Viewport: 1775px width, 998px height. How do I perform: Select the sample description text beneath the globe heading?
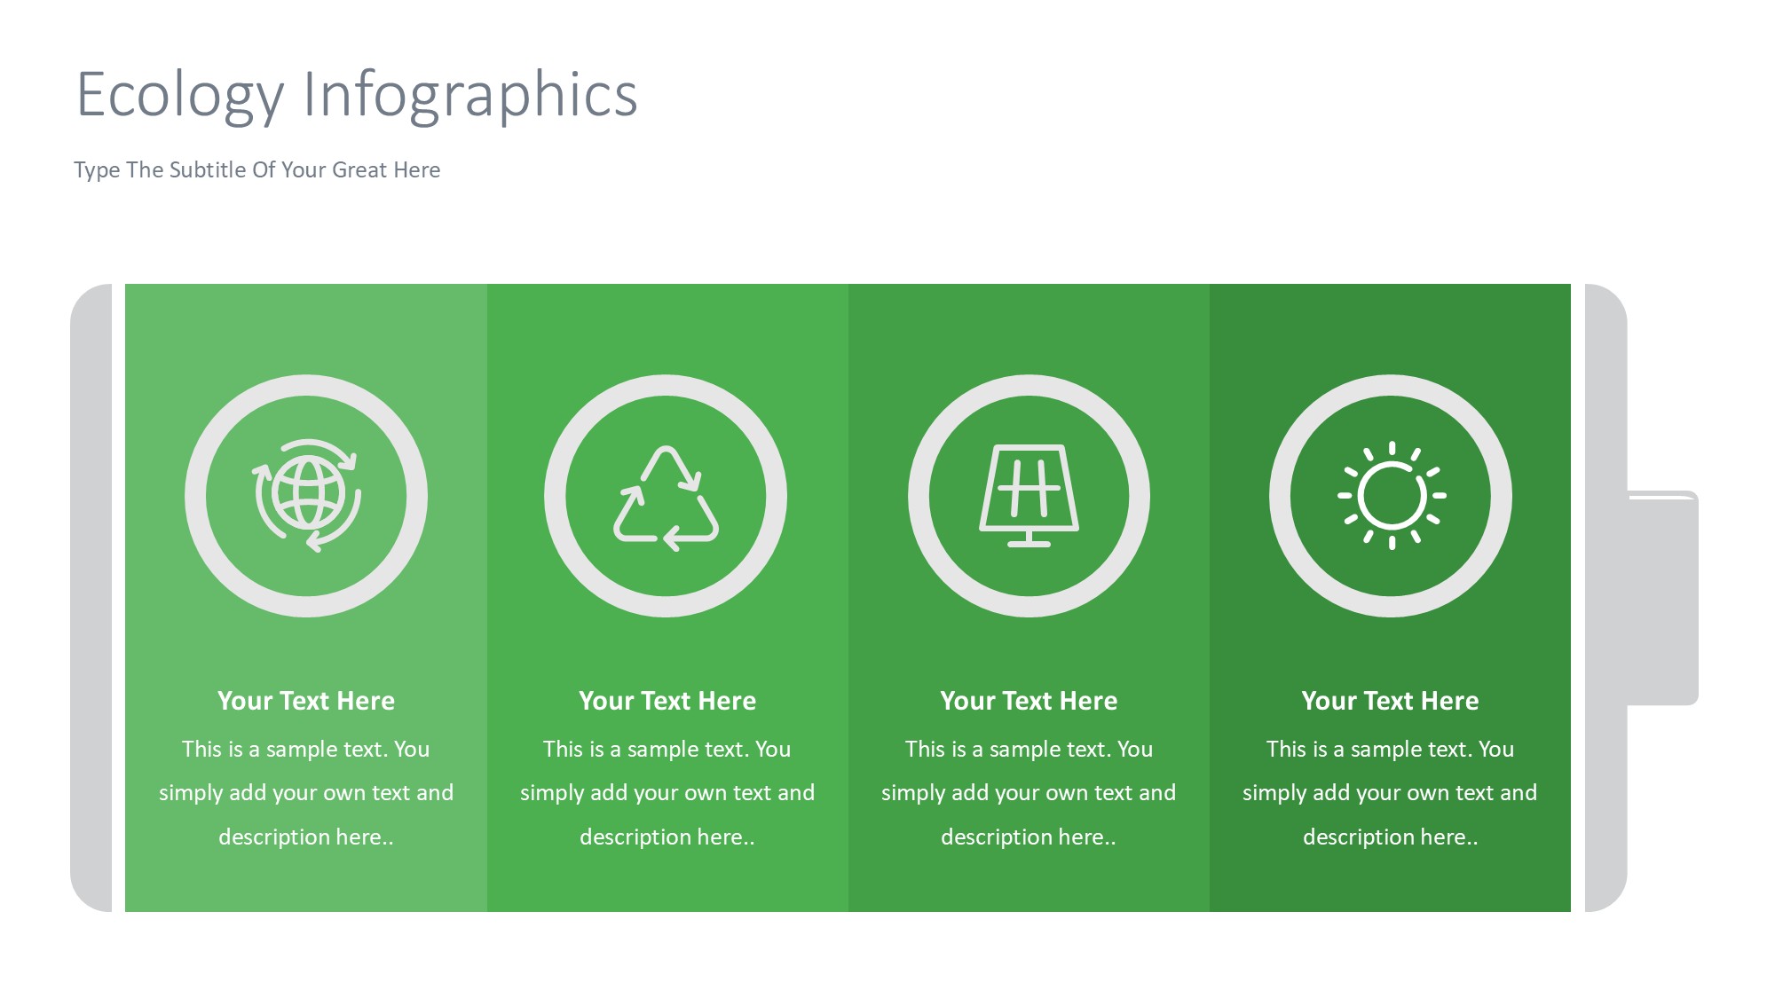(306, 792)
